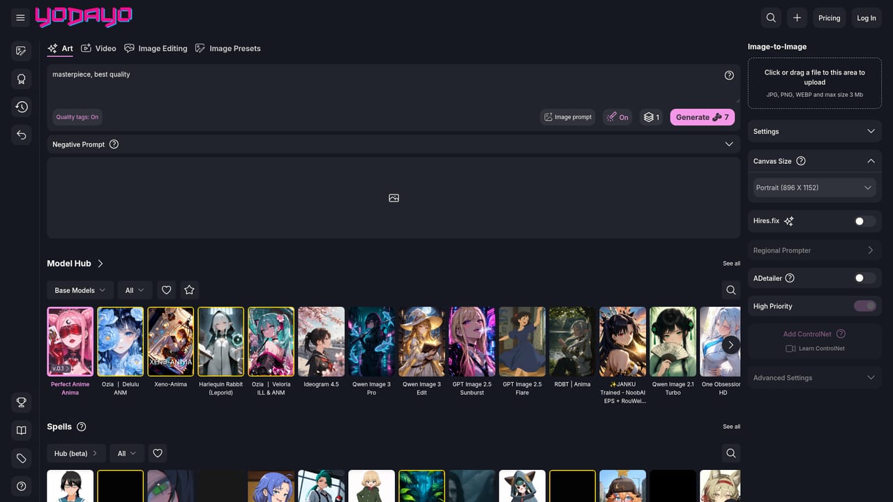Open the book guide sidebar icon
This screenshot has height=502, width=893.
click(21, 430)
